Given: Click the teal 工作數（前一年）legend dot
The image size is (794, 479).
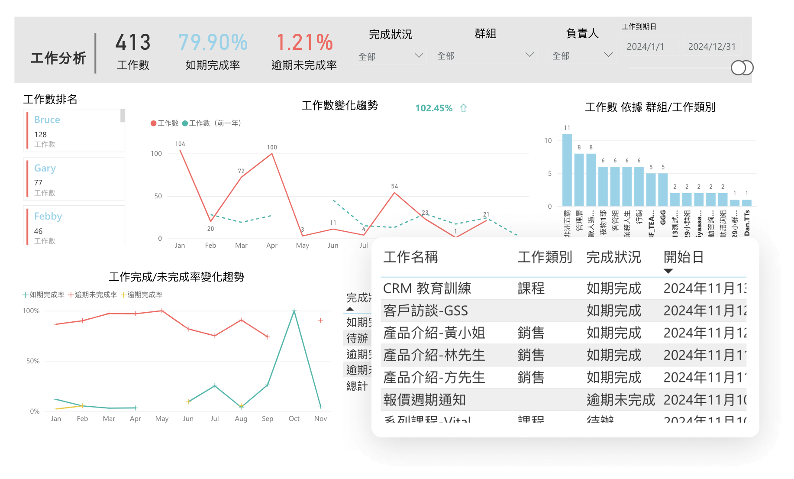Looking at the screenshot, I should (185, 123).
